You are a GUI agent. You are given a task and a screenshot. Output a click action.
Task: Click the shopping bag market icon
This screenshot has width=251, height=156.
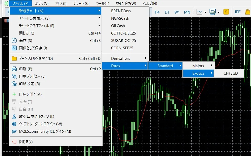pyautogui.click(x=247, y=12)
